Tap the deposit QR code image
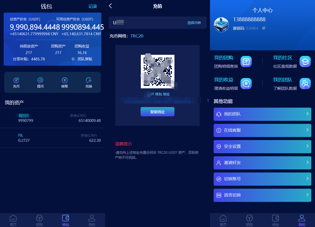Screen dimensions: 315x227 pos(157,71)
